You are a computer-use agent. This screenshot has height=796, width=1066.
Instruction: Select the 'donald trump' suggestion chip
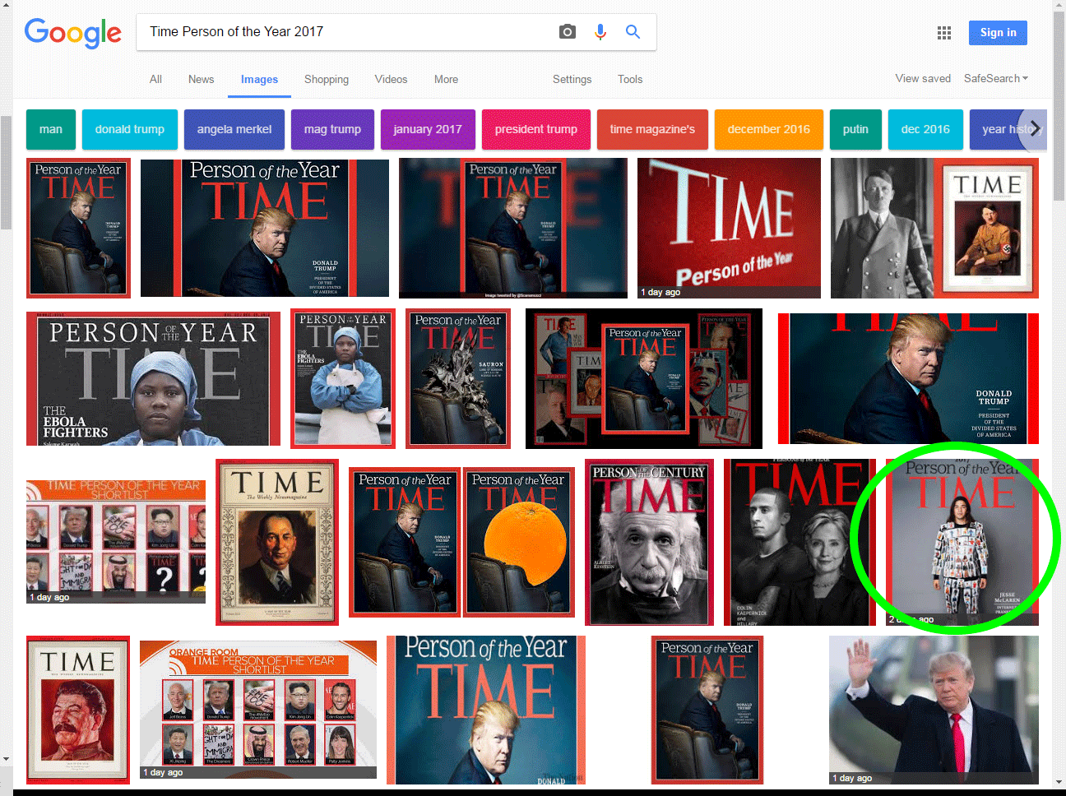point(129,129)
